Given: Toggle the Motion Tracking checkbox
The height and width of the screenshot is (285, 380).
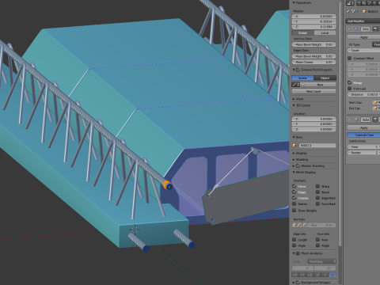Looking at the screenshot, I should 298,165.
